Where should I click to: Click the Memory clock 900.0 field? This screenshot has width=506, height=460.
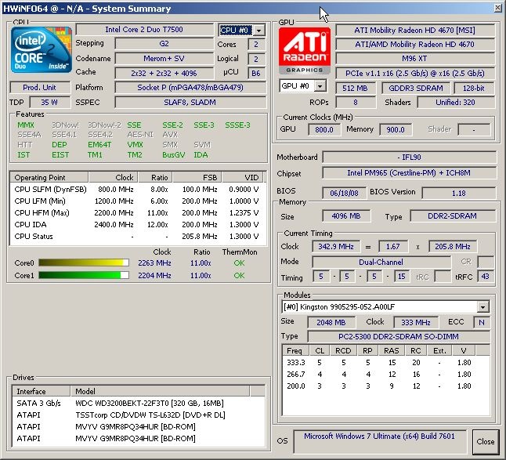coord(396,130)
